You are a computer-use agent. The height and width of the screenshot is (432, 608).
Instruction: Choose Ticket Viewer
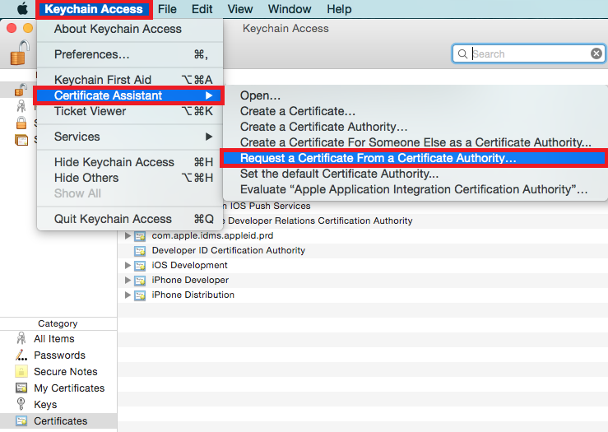tap(130, 111)
